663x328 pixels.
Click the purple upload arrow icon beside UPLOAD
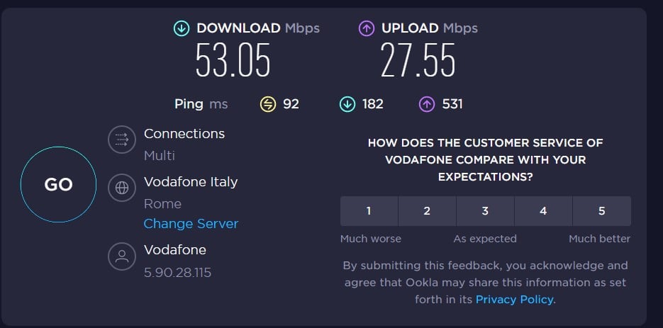(x=367, y=29)
